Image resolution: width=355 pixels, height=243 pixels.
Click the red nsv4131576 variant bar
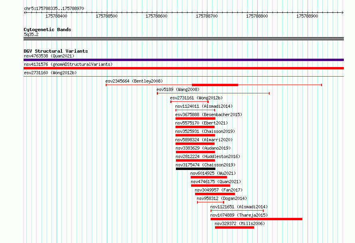click(x=183, y=68)
